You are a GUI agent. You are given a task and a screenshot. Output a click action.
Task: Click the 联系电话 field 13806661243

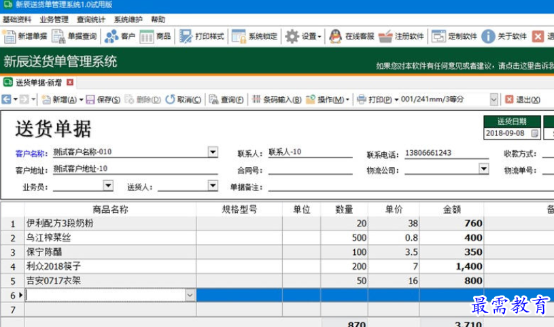click(447, 153)
